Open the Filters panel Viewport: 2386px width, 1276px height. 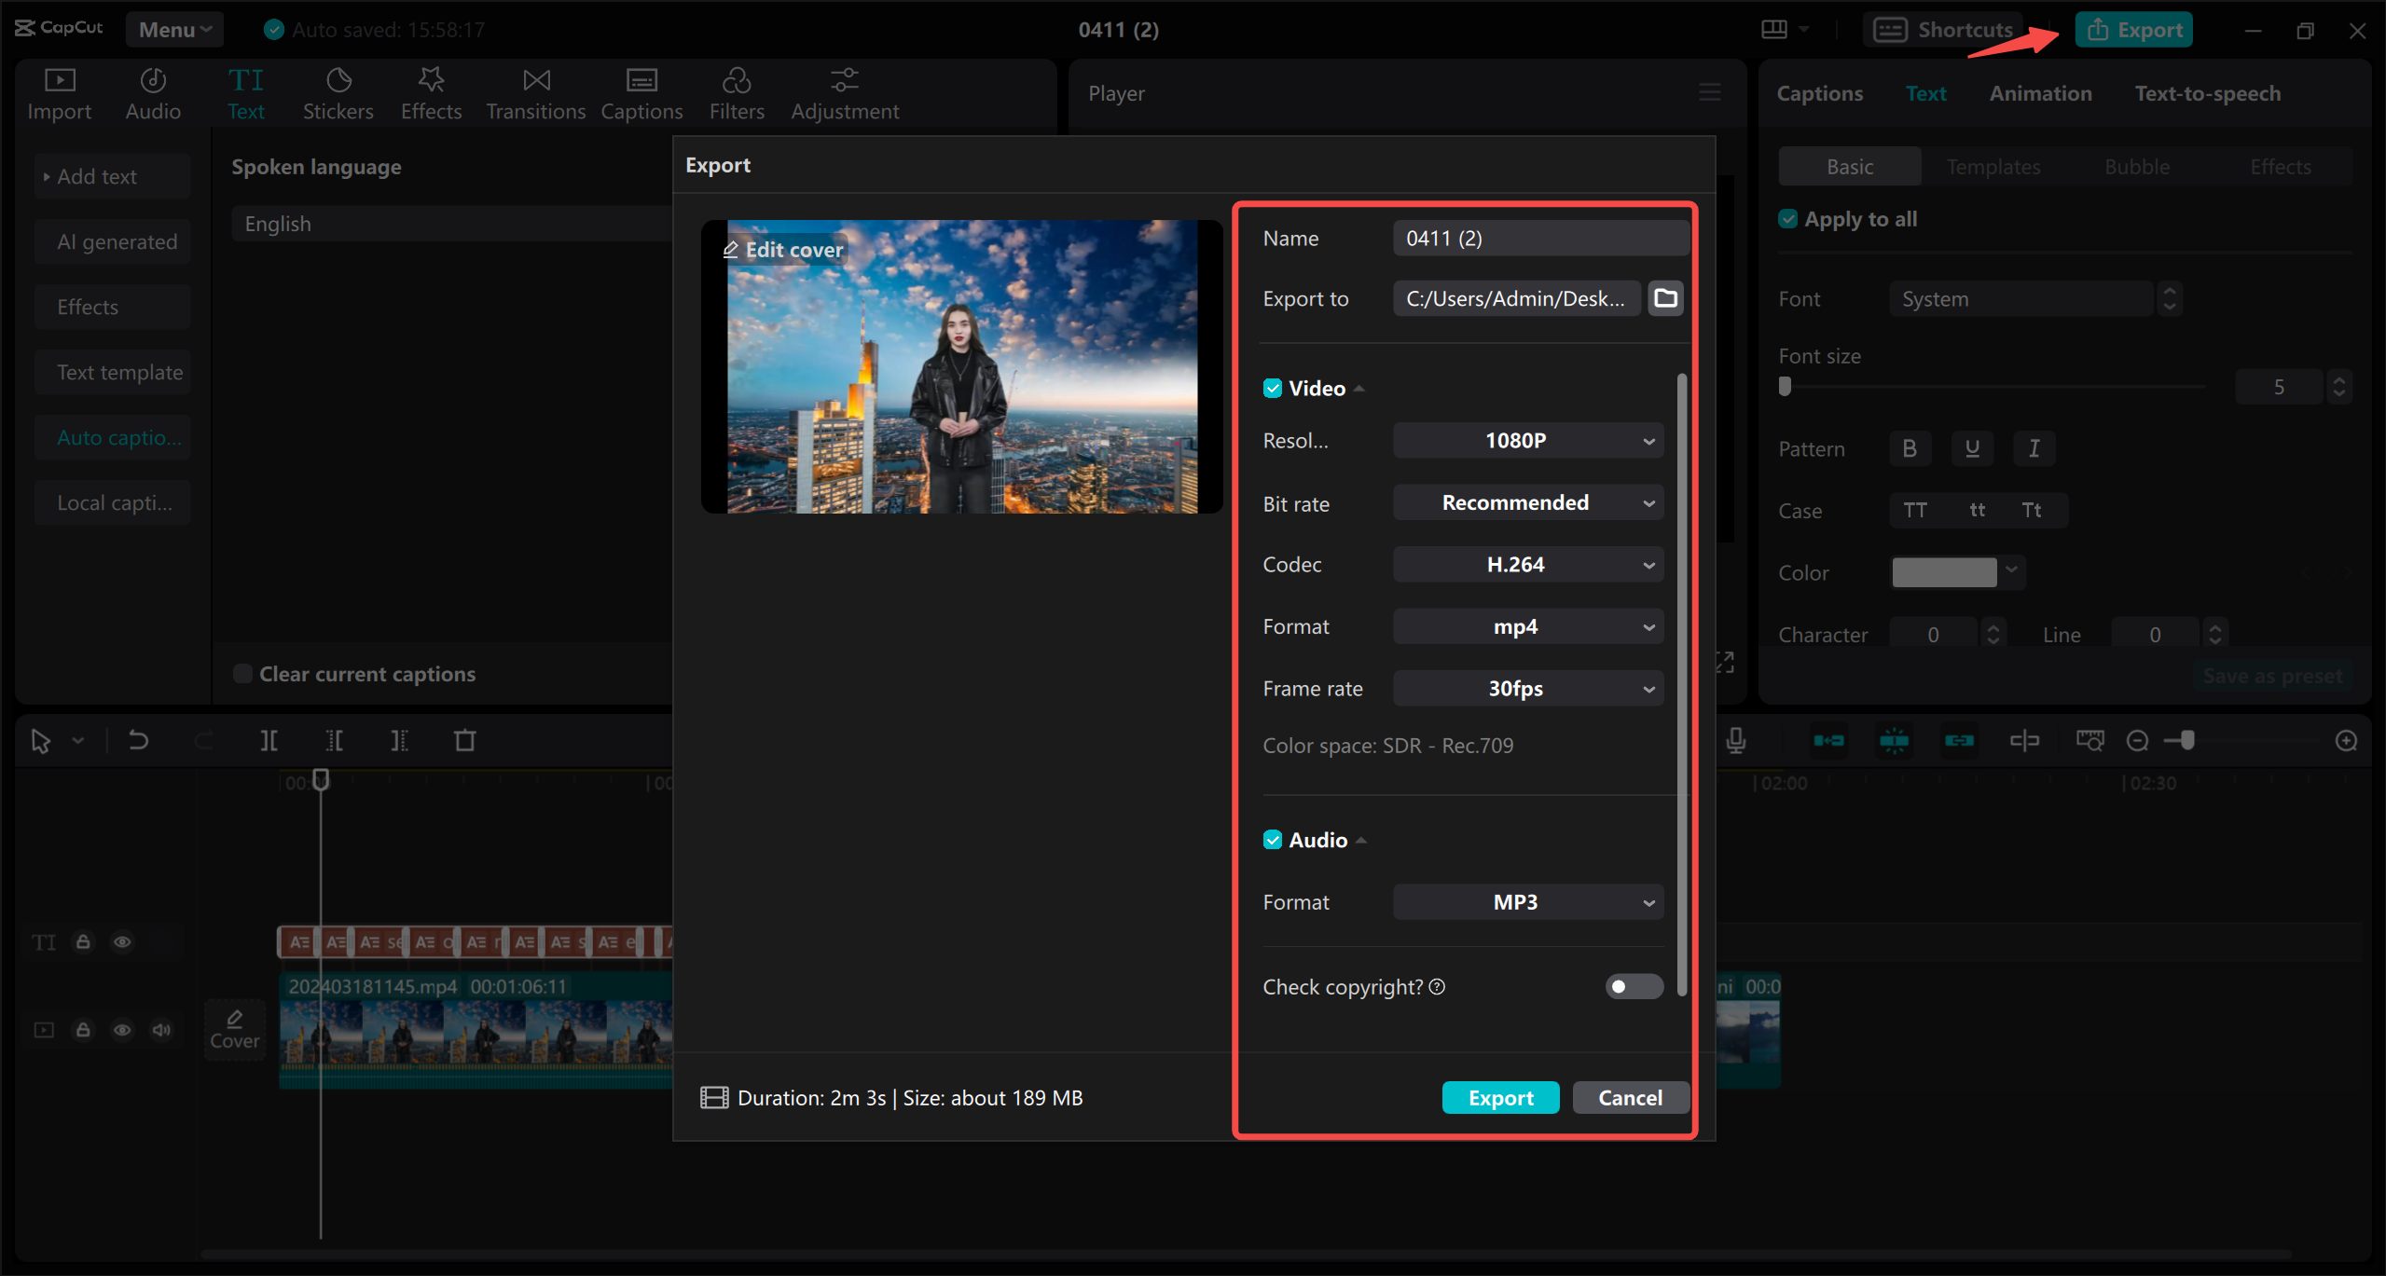pos(737,92)
